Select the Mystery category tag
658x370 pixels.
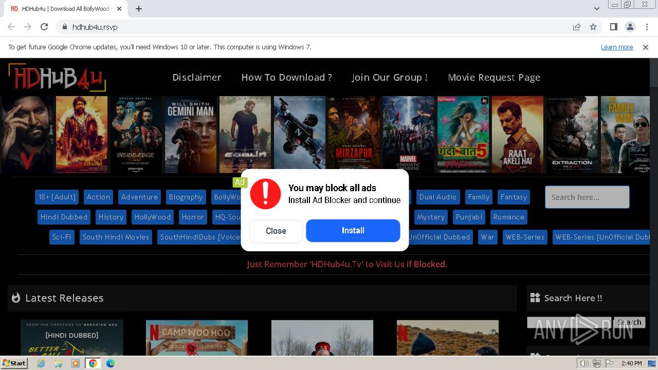(x=431, y=217)
